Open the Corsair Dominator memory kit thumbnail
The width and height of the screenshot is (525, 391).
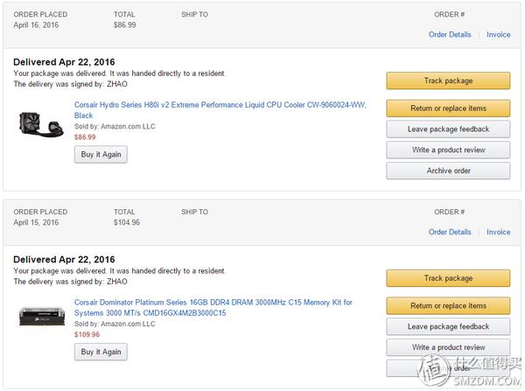[x=41, y=316]
